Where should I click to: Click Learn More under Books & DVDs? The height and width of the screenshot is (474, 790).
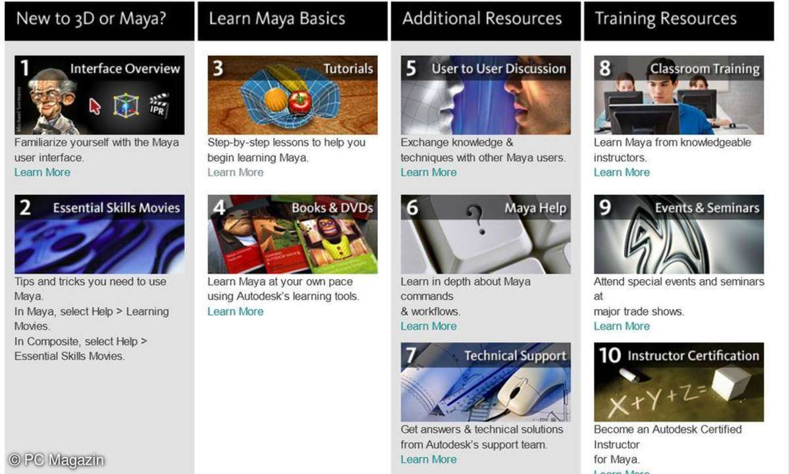click(x=235, y=311)
